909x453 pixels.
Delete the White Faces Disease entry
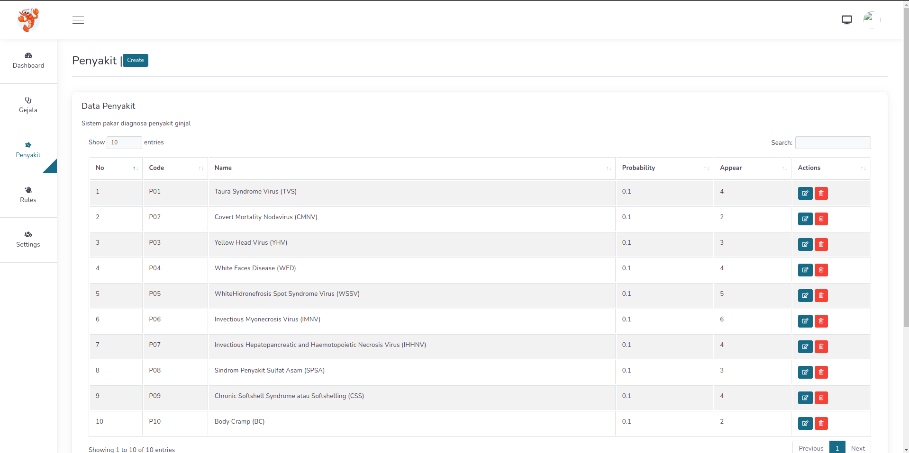click(x=821, y=270)
